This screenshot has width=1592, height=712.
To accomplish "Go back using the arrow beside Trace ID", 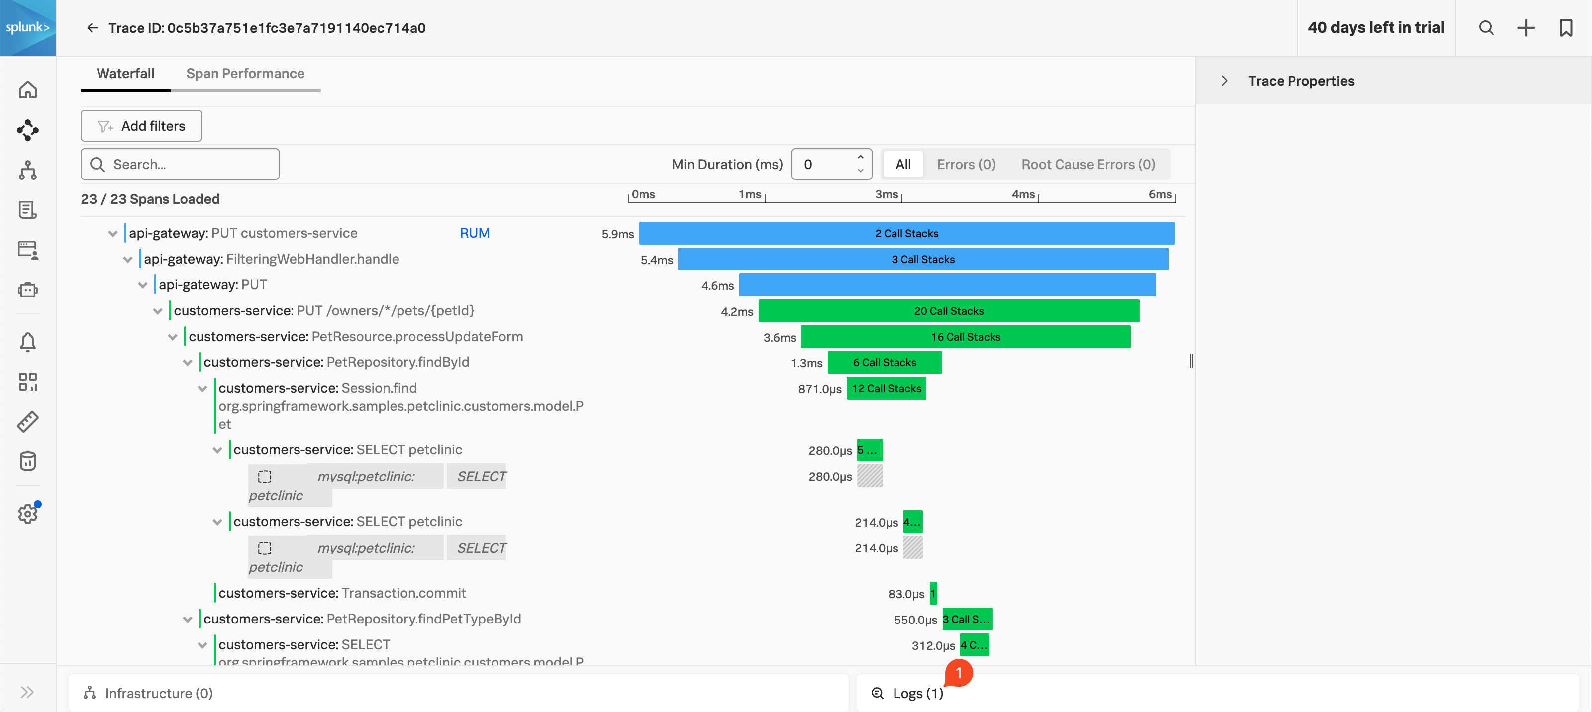I will [92, 28].
